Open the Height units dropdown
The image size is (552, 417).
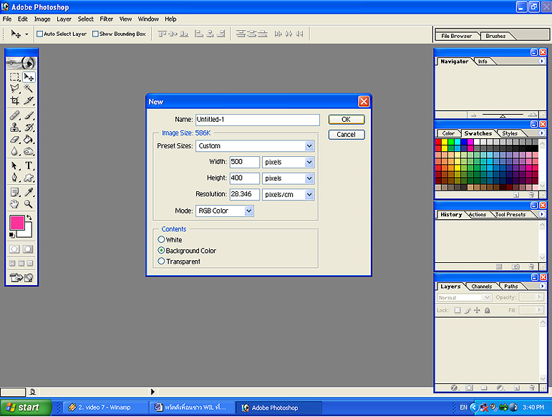click(309, 178)
